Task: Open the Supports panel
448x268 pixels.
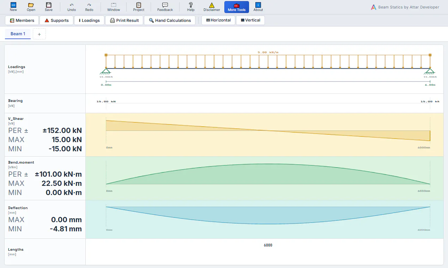Action: [56, 20]
